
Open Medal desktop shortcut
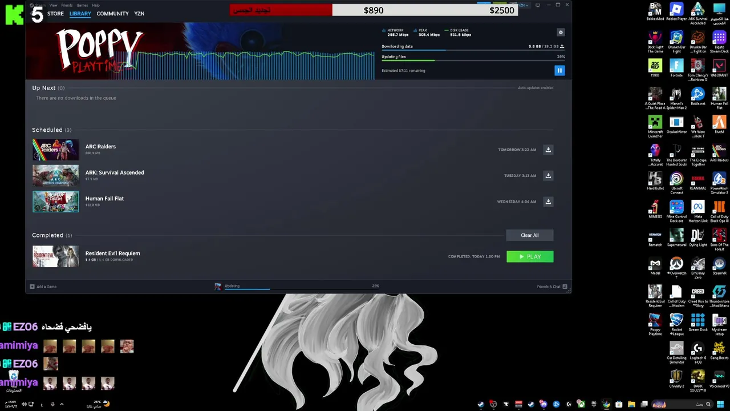coord(655,266)
